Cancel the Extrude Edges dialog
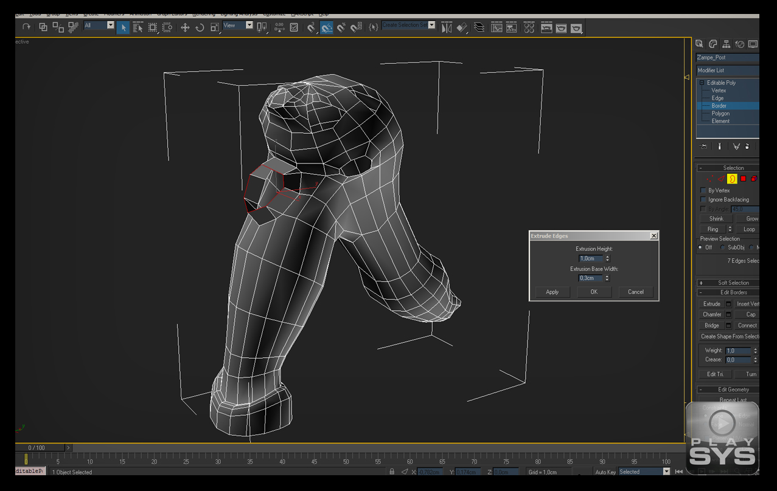Image resolution: width=777 pixels, height=491 pixels. (636, 292)
